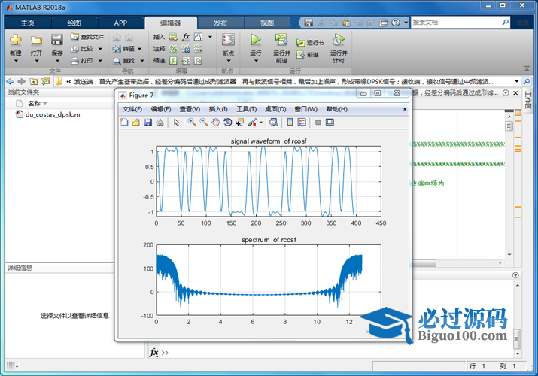Click the Run Section (运行节) button
Screen dimensions: 538x376
310,43
